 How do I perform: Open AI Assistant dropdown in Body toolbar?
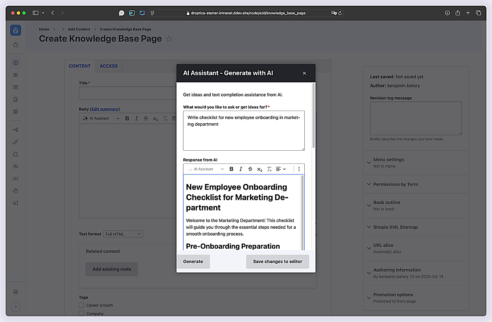(101, 118)
